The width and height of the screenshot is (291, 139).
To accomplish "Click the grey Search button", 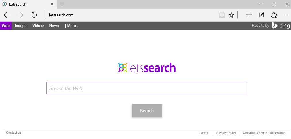I will pyautogui.click(x=147, y=111).
